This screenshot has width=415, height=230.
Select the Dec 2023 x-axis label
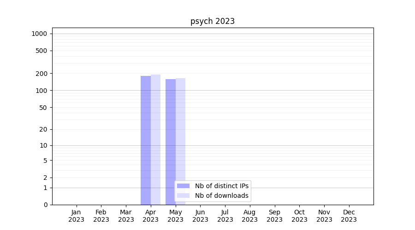(349, 216)
